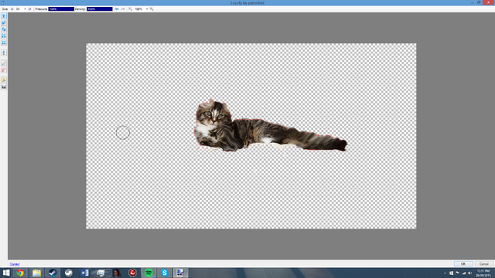Select the second Twirl tool icon
Viewport: 495px width, 278px height.
pyautogui.click(x=4, y=29)
